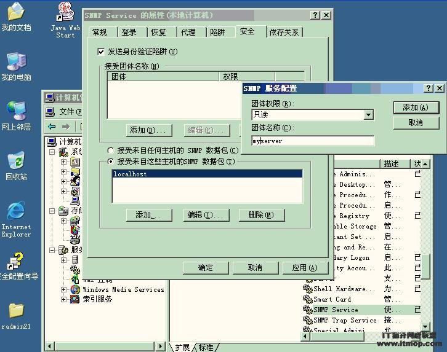
Task: Click 添加... under the hosts list
Action: pos(149,215)
